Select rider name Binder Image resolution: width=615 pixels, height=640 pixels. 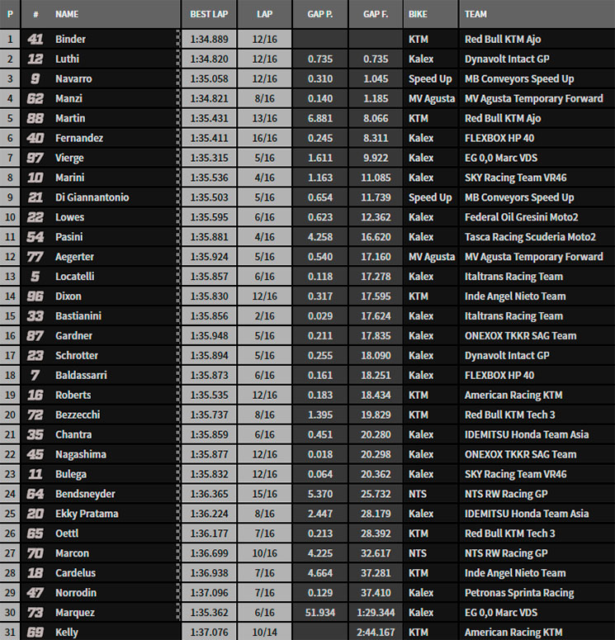point(71,39)
